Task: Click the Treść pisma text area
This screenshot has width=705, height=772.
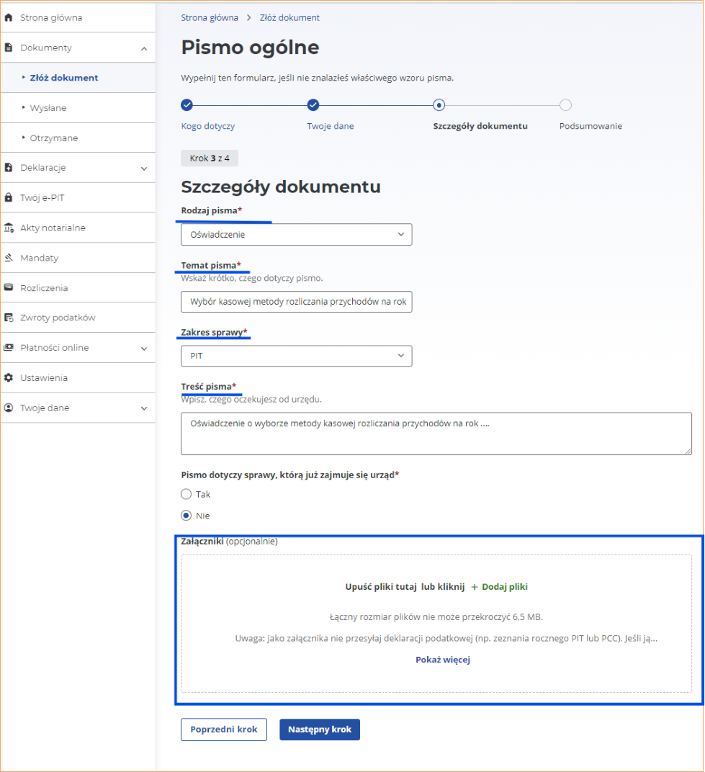Action: click(x=436, y=434)
